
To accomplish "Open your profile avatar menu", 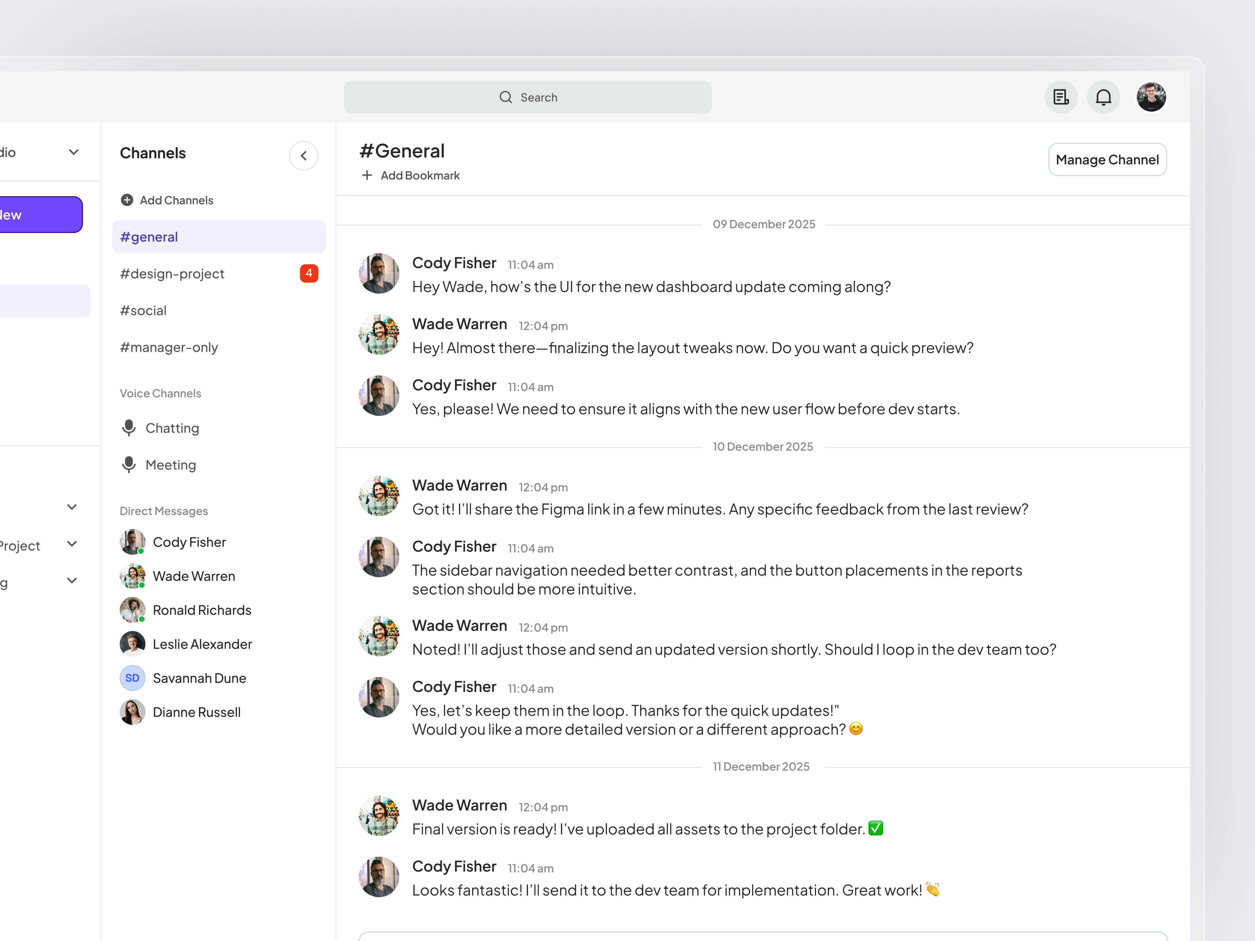I will click(x=1151, y=97).
